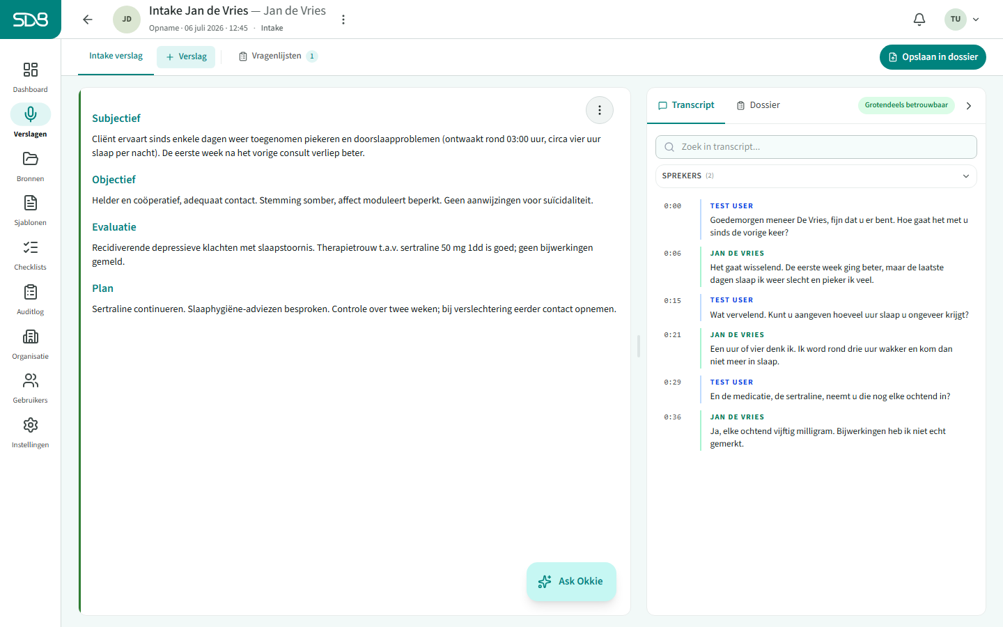
Task: Click the Objectief heading
Action: point(114,180)
